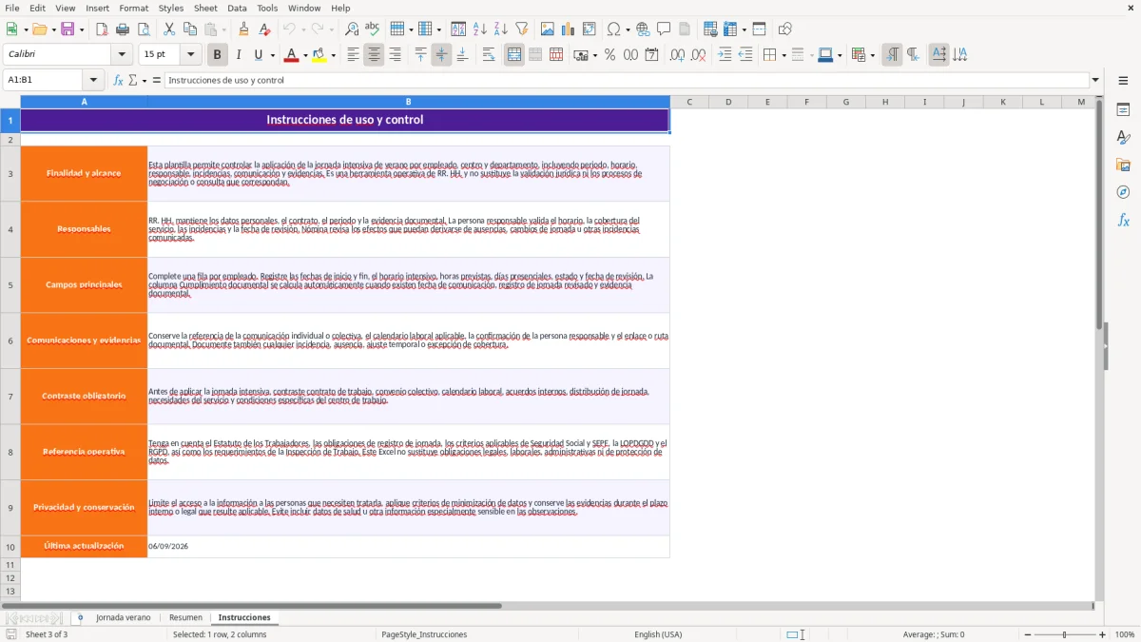Run the spelling check

373,29
